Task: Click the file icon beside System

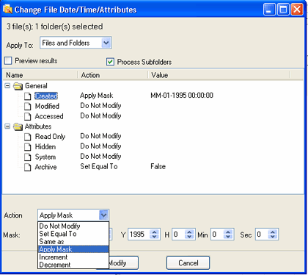Action: tap(28, 157)
